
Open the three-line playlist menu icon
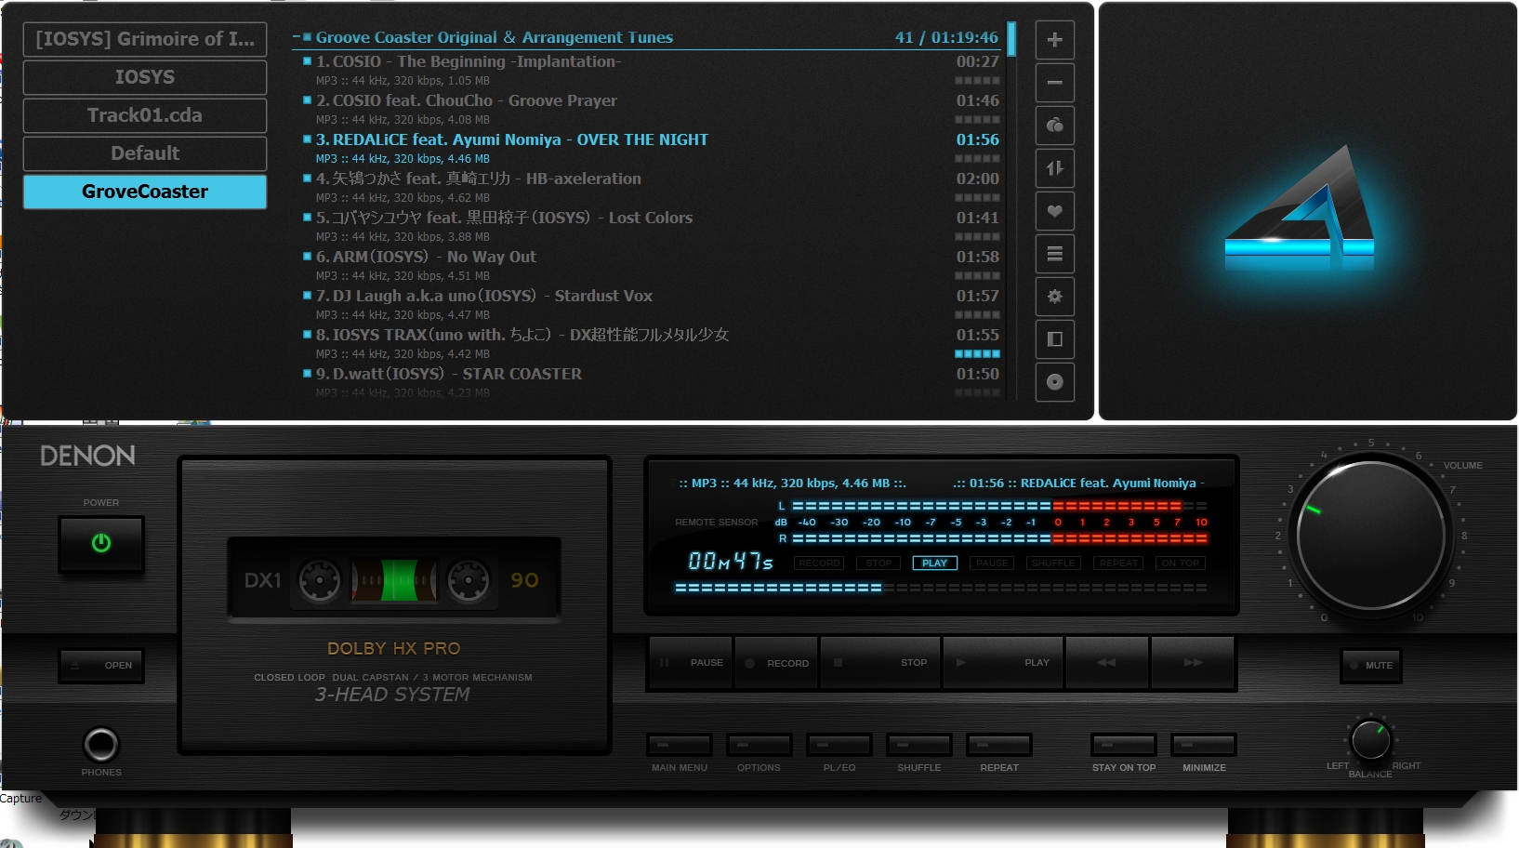pos(1055,254)
